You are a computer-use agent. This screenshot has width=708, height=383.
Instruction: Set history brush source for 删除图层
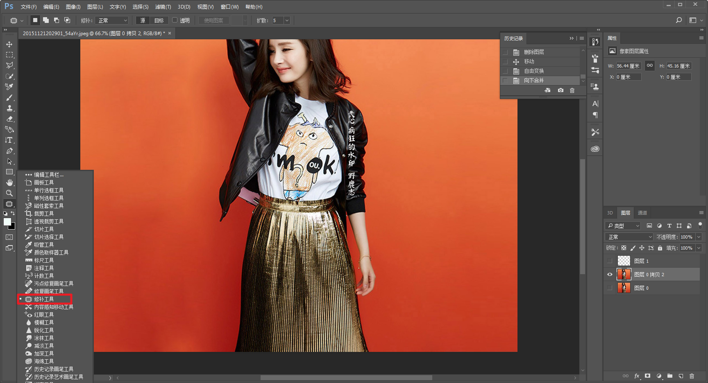(x=505, y=52)
